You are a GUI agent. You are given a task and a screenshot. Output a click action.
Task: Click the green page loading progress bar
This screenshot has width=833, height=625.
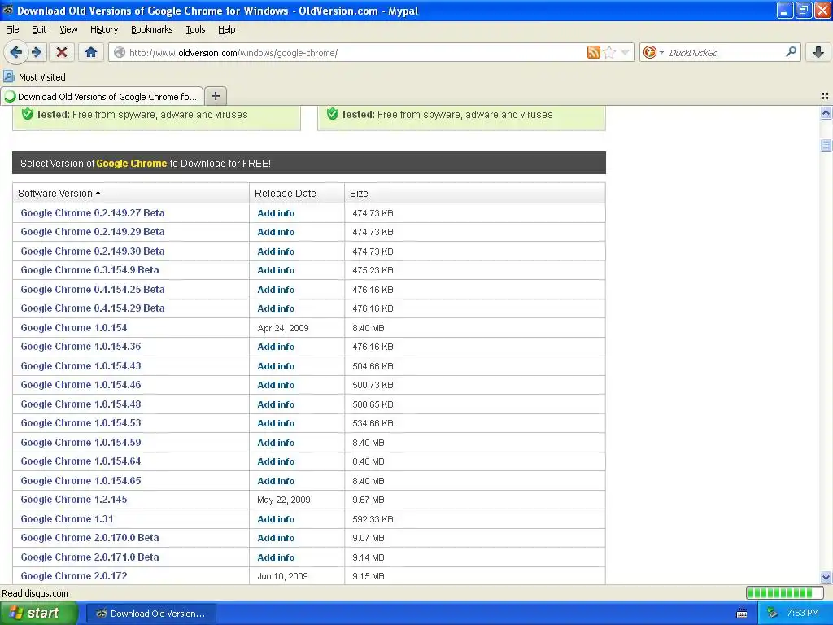(784, 593)
